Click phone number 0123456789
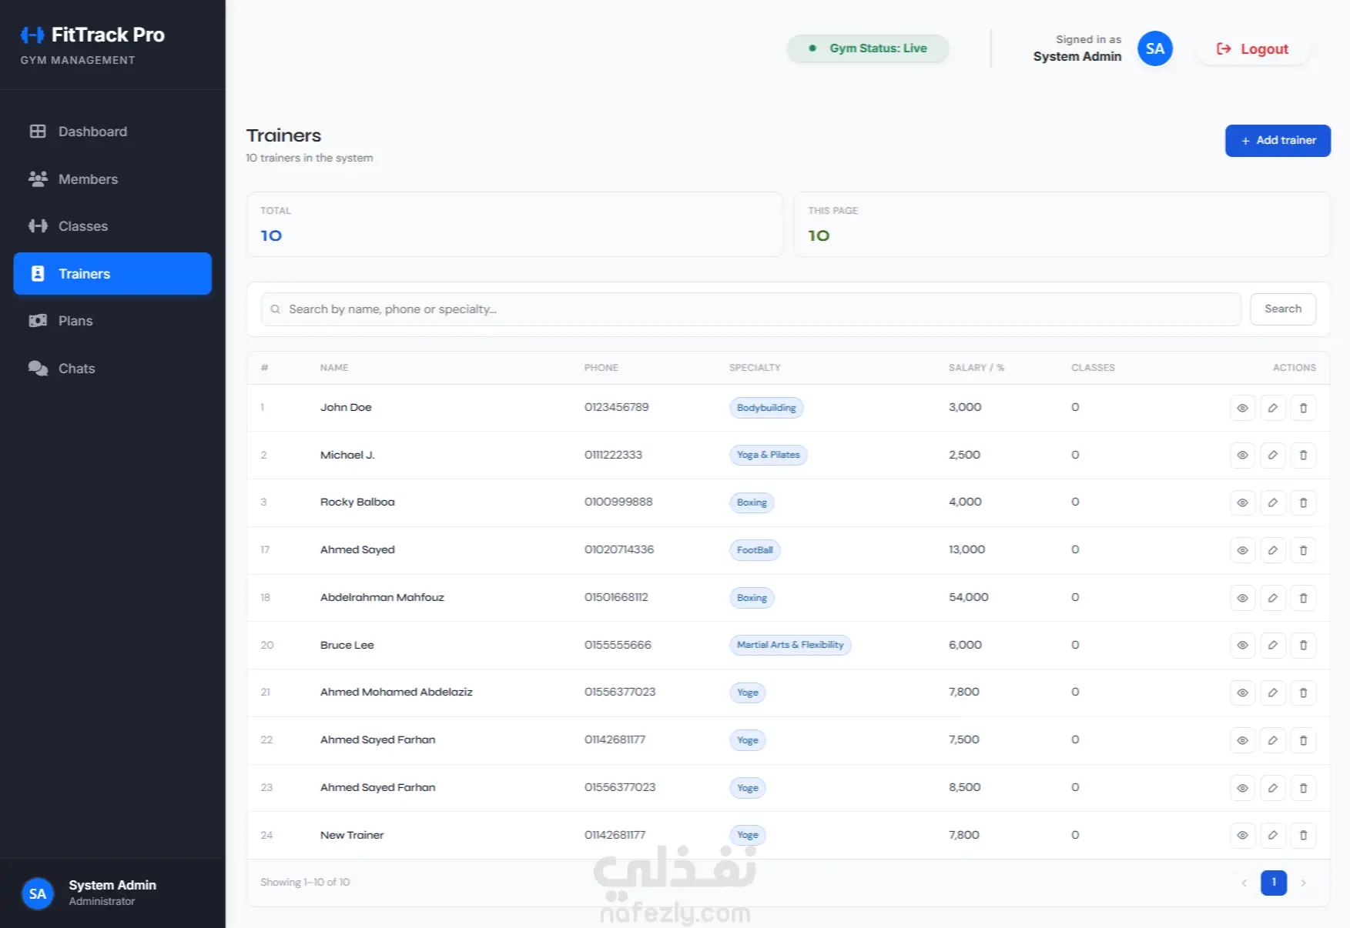This screenshot has width=1350, height=928. pyautogui.click(x=616, y=407)
